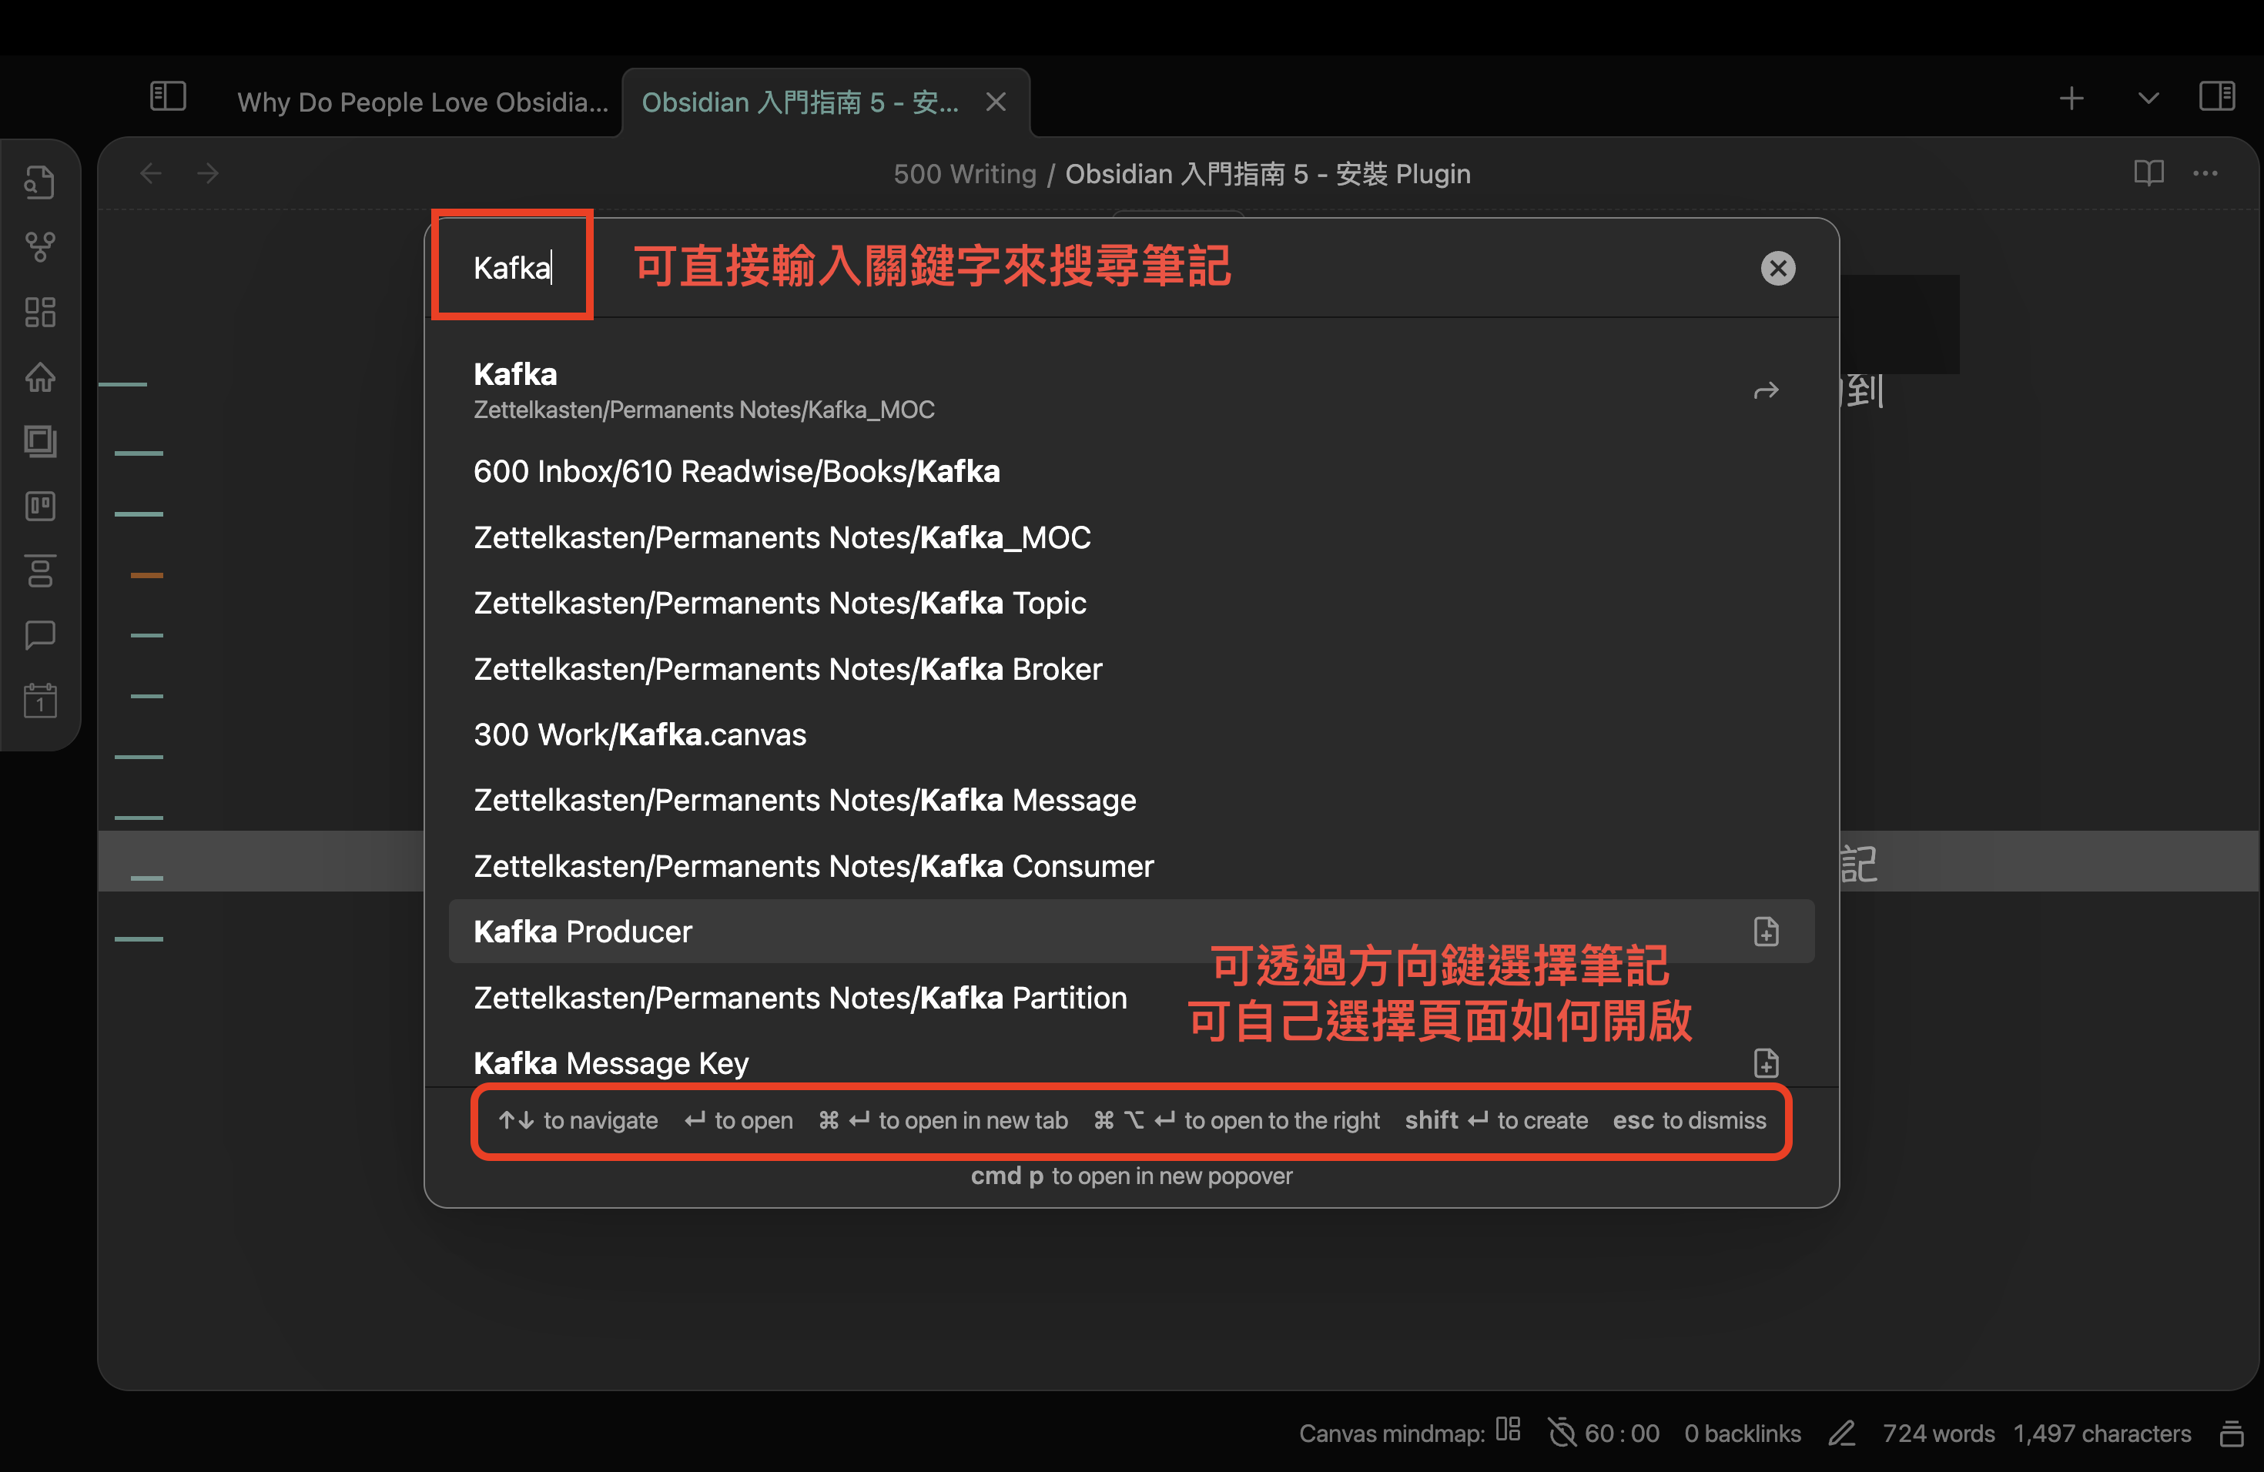Open the Kafka alias result (Kafka_MOC)

(1131, 390)
